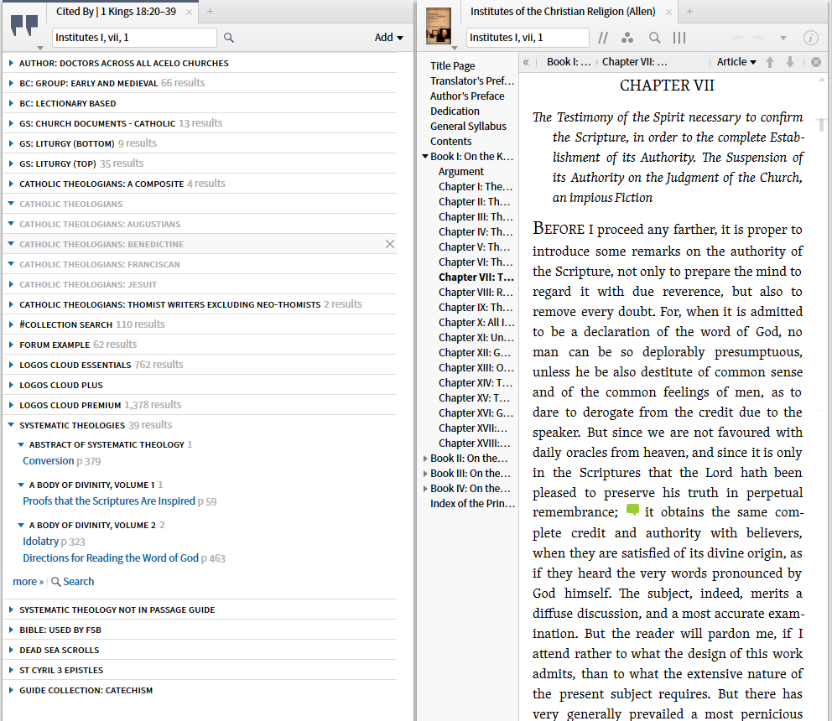Open visual filters three-dots icon

pos(627,38)
